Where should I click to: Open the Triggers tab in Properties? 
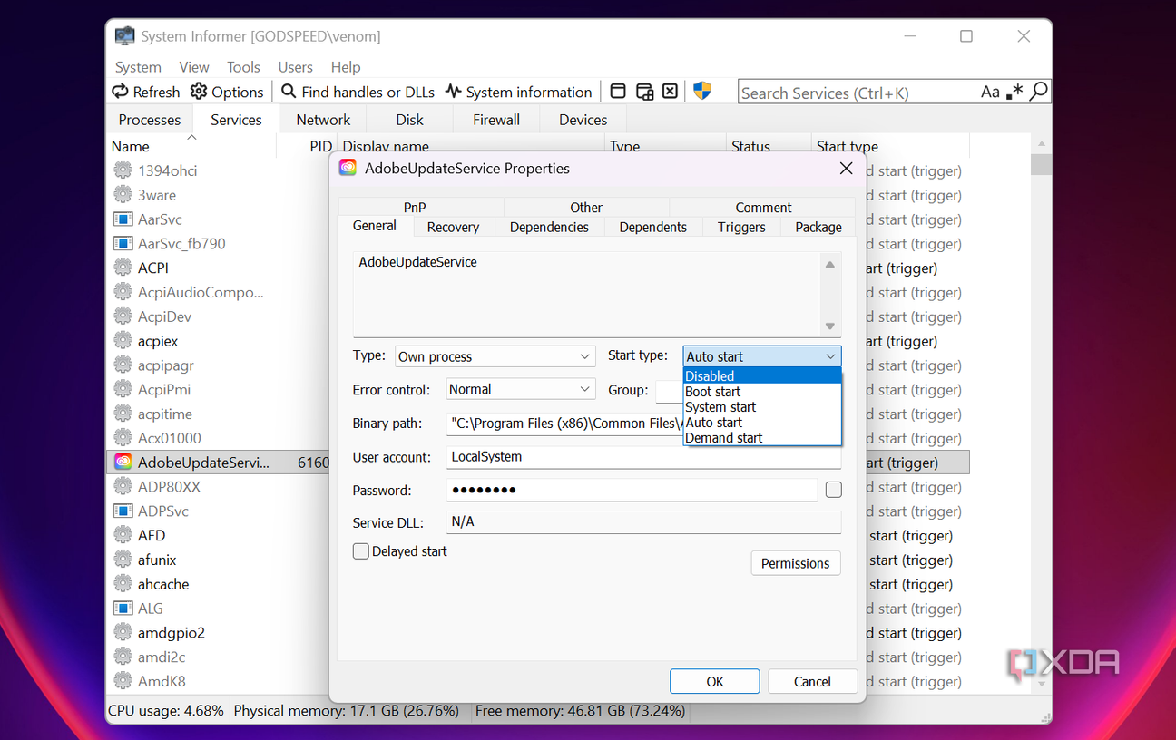click(741, 227)
